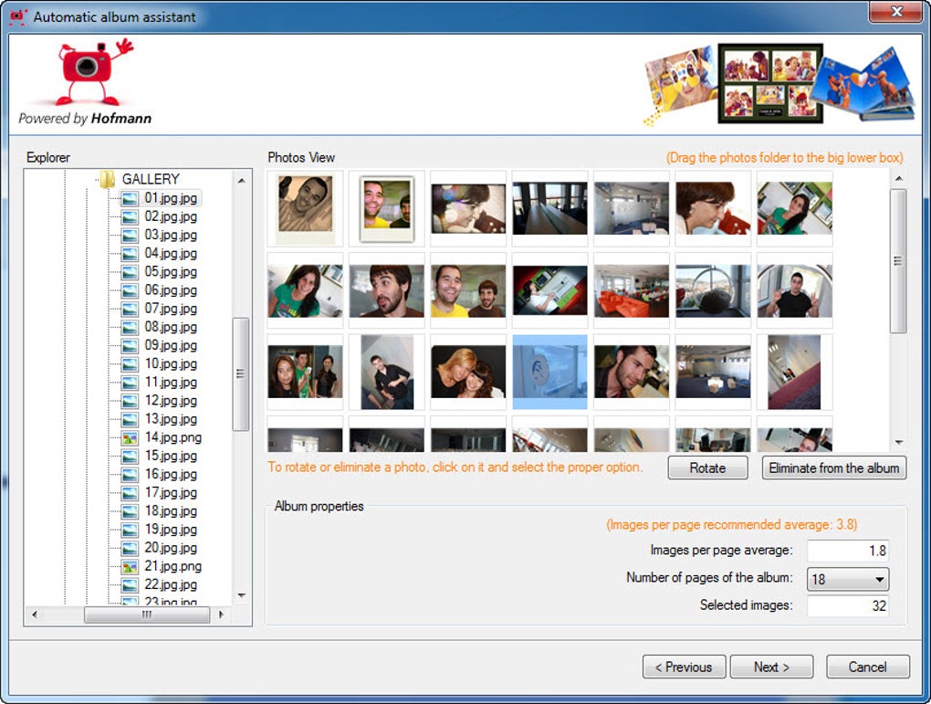Click the Images per page average field
The height and width of the screenshot is (704, 931).
tap(848, 551)
